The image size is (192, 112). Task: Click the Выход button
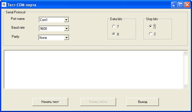[143, 102]
